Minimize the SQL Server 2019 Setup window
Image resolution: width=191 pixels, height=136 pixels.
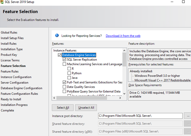point(172,2)
